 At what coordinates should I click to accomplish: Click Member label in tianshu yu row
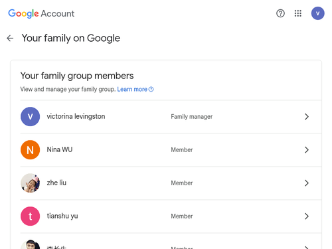(182, 216)
